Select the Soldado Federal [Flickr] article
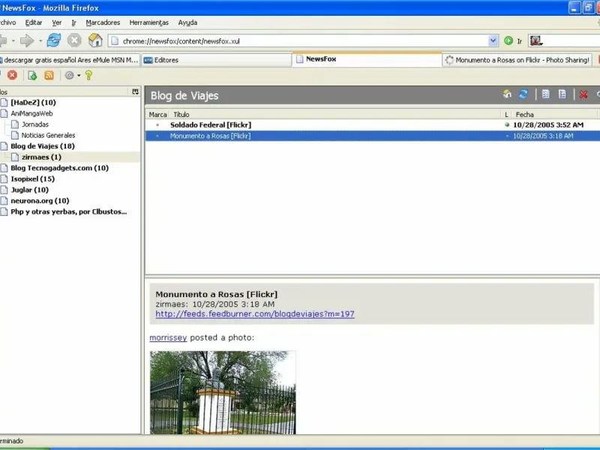600x450 pixels. point(211,124)
